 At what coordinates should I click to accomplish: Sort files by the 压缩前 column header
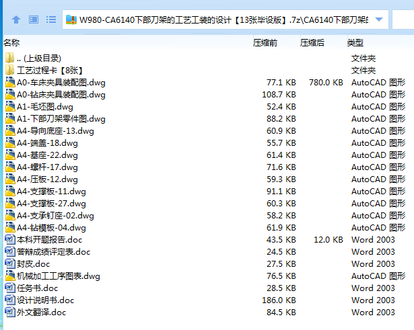[265, 43]
